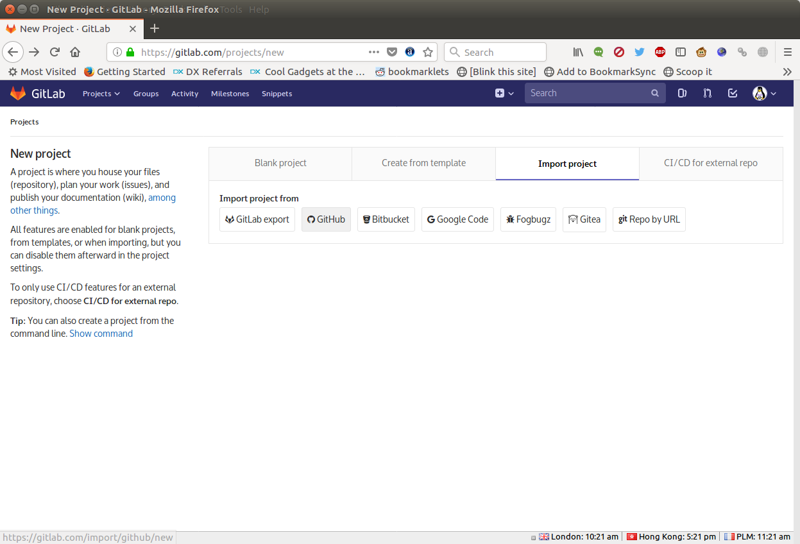Expand the Projects dropdown in navbar
The height and width of the screenshot is (544, 800).
pos(101,94)
